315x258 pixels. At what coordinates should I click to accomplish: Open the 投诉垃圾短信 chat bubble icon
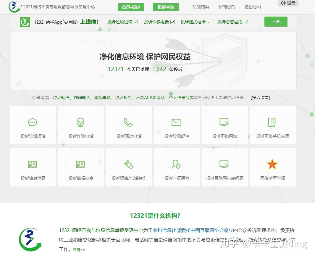tap(33, 122)
